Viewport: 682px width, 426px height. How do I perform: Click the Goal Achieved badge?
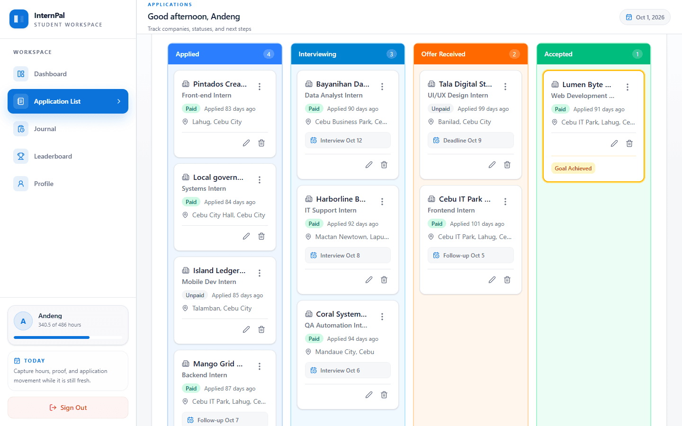point(573,168)
